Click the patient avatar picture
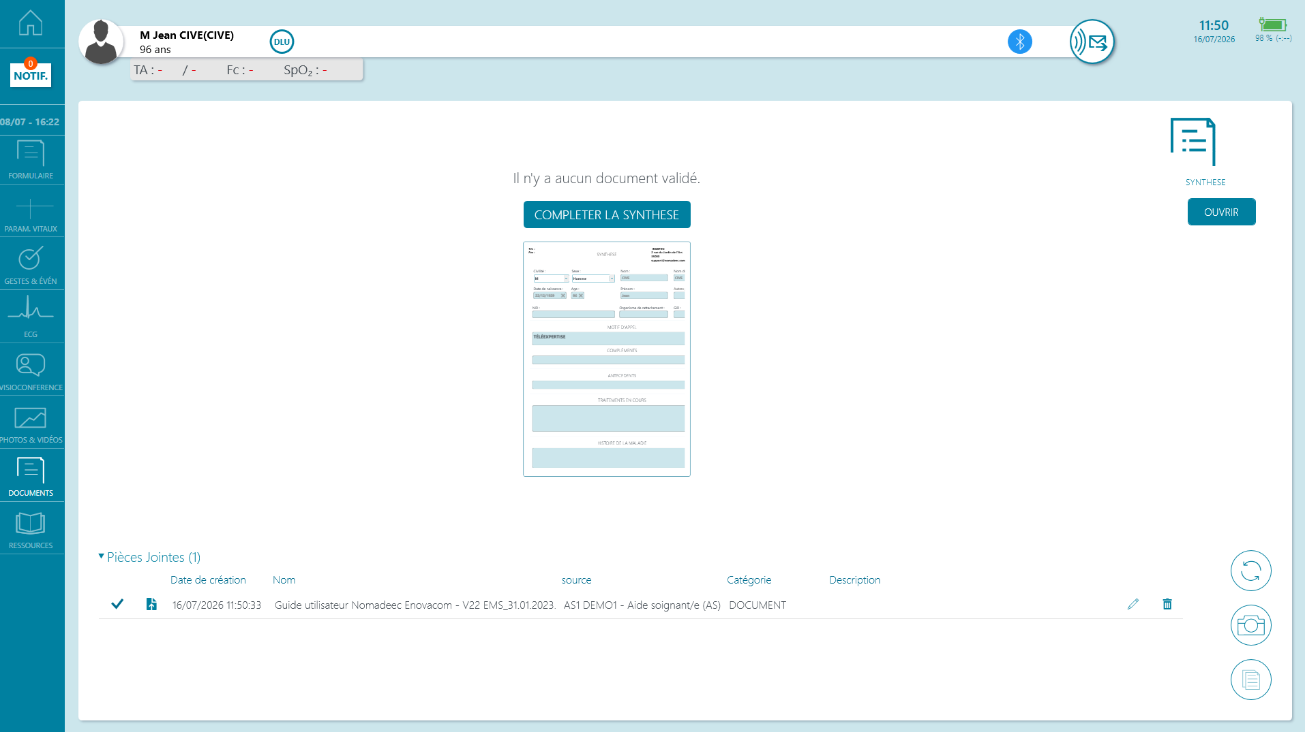 pyautogui.click(x=101, y=42)
